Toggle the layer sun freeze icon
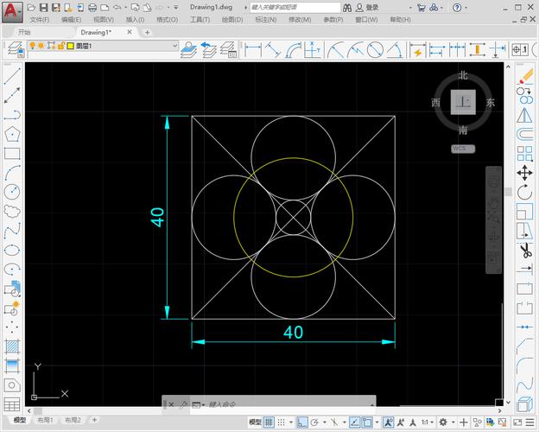 click(x=40, y=46)
